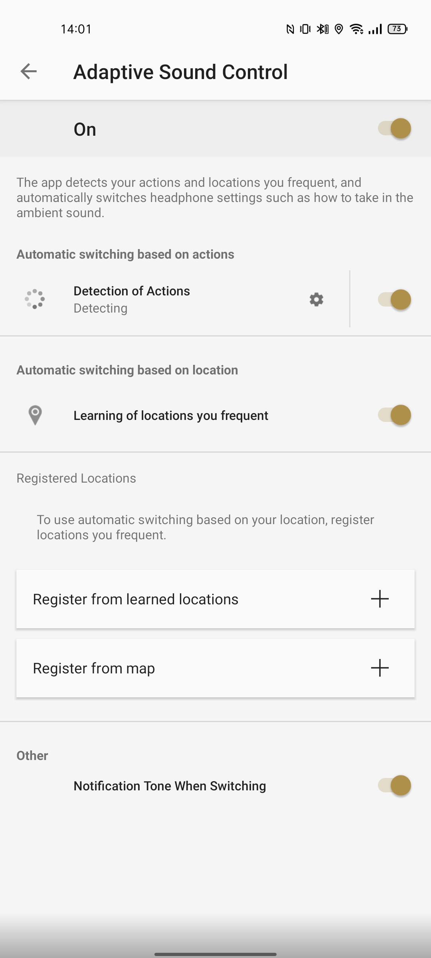
Task: Turn off Adaptive Sound Control main switch
Action: point(395,129)
